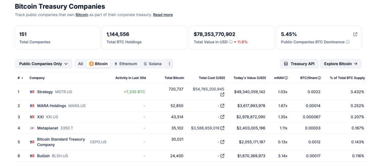This screenshot has height=162, width=375.
Task: Click % of Total BTC Supply header
Action: pos(347,78)
